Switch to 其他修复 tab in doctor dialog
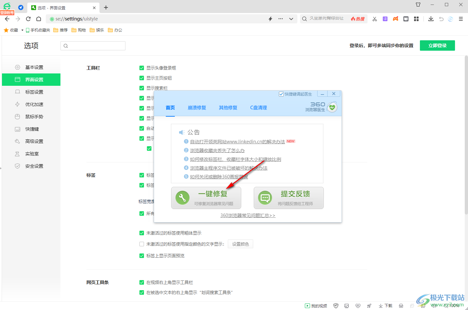Viewport: 468px width, 310px height. [228, 108]
